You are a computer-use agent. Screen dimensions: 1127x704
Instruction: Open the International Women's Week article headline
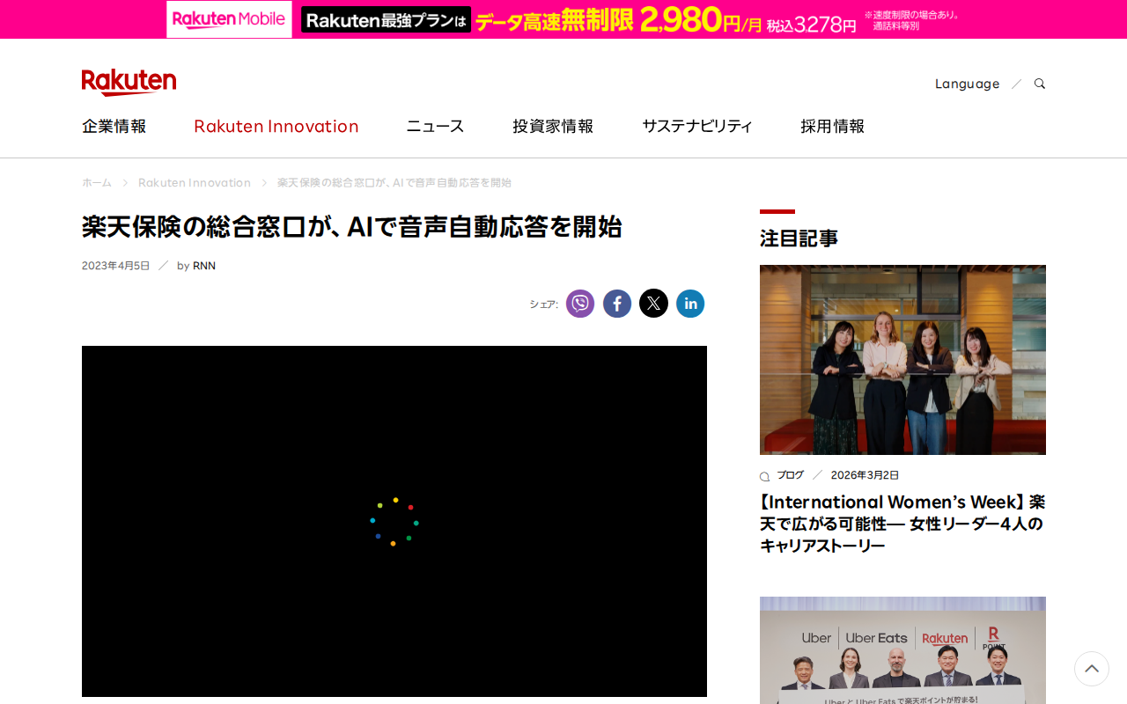click(902, 524)
